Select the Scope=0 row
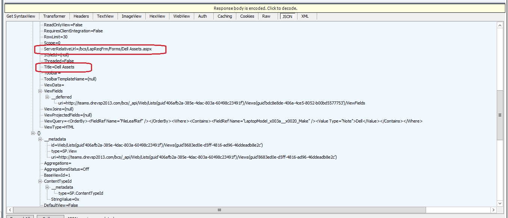 point(52,43)
